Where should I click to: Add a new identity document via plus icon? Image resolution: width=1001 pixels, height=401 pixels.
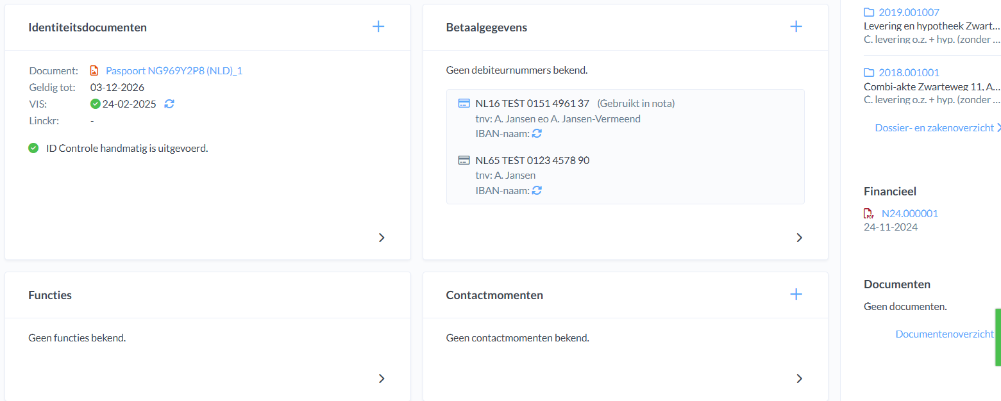378,26
